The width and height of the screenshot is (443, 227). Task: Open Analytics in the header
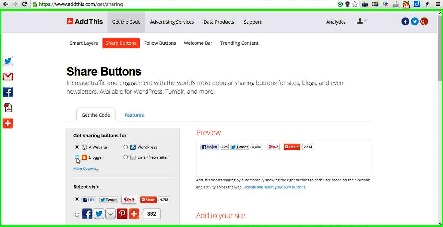coord(336,22)
